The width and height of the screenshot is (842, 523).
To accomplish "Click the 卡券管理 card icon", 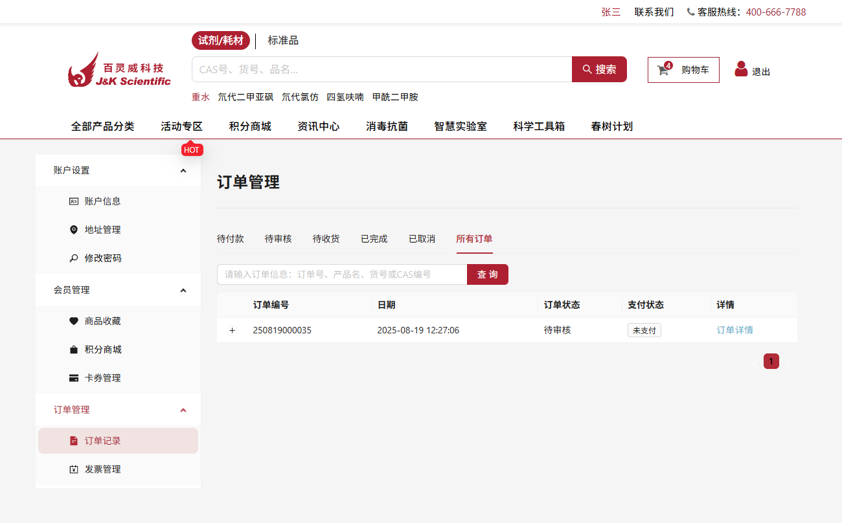I will [73, 378].
